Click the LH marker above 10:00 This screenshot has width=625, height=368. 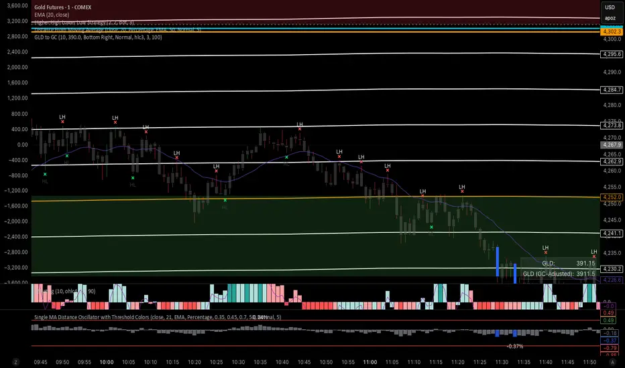[115, 120]
